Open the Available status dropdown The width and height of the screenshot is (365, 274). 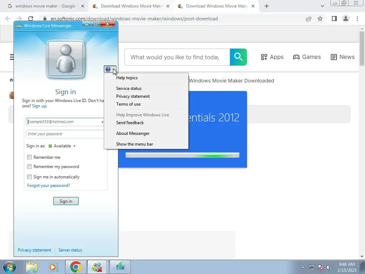click(62, 146)
